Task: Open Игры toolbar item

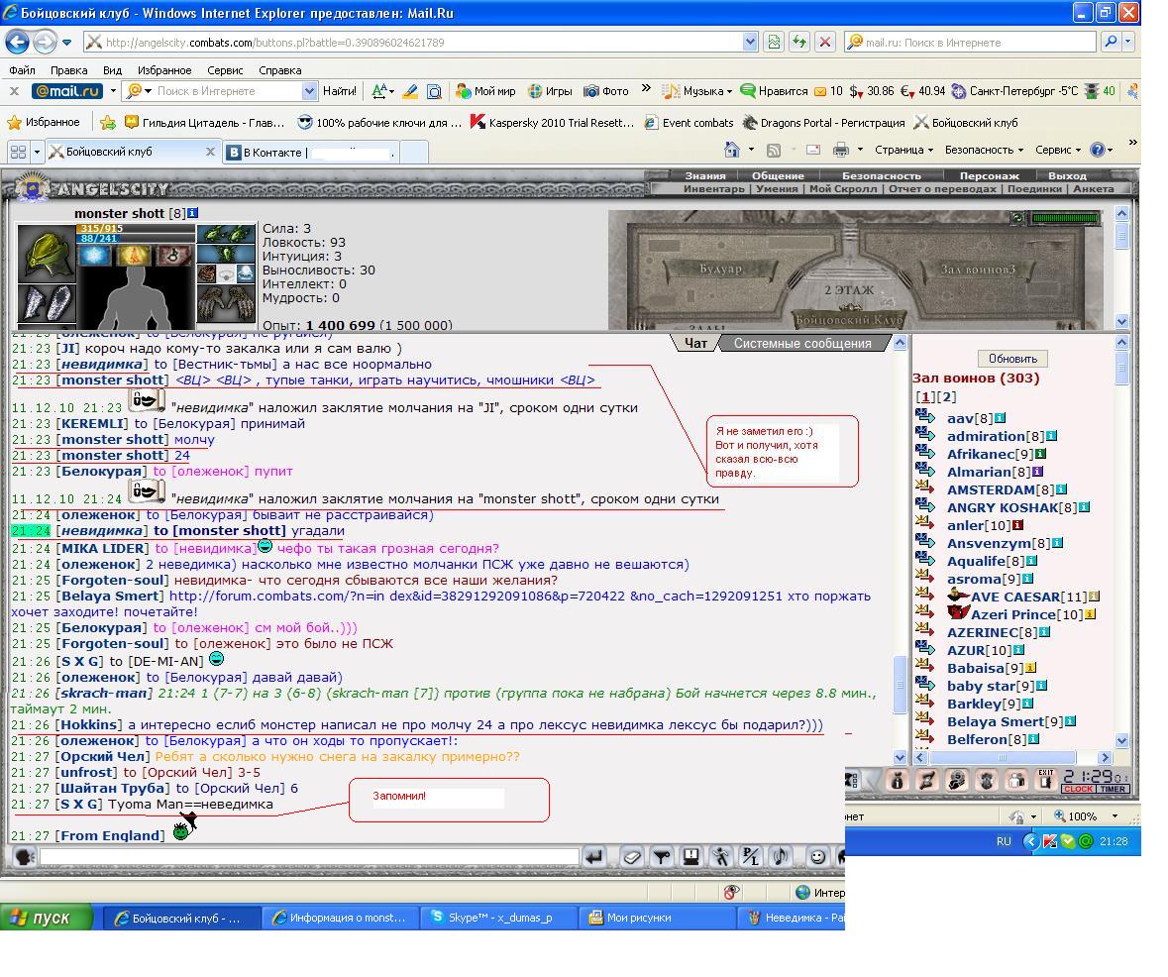Action: 550,91
